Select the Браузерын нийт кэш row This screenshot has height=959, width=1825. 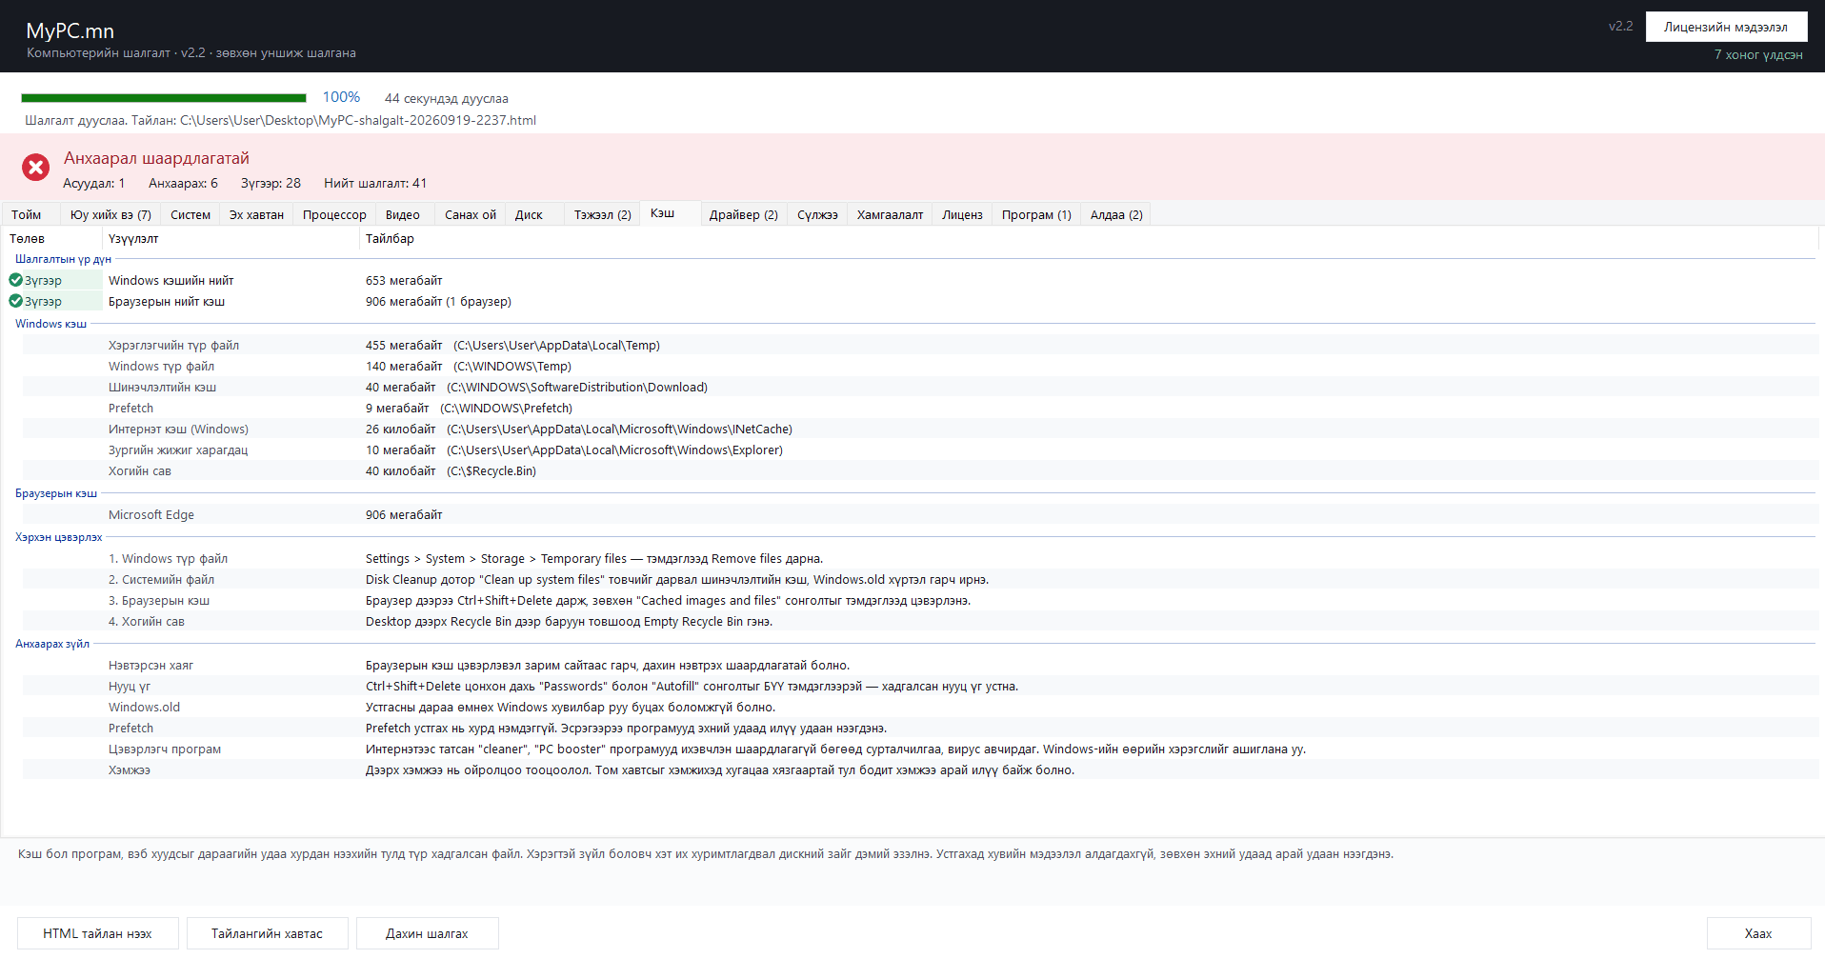coord(912,301)
